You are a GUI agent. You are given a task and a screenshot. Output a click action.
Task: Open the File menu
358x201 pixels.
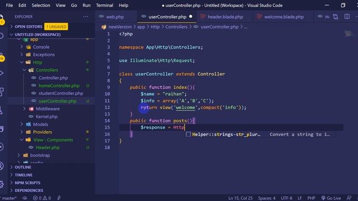click(9, 5)
